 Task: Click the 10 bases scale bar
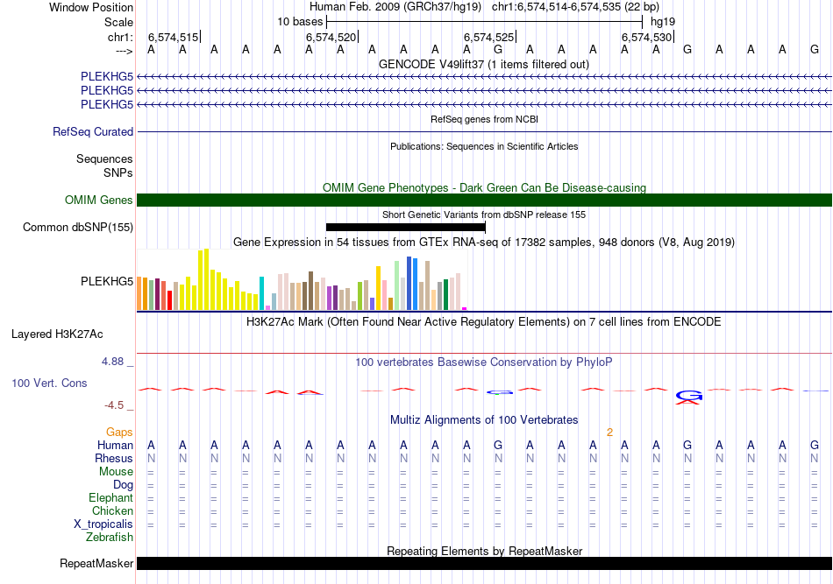485,22
